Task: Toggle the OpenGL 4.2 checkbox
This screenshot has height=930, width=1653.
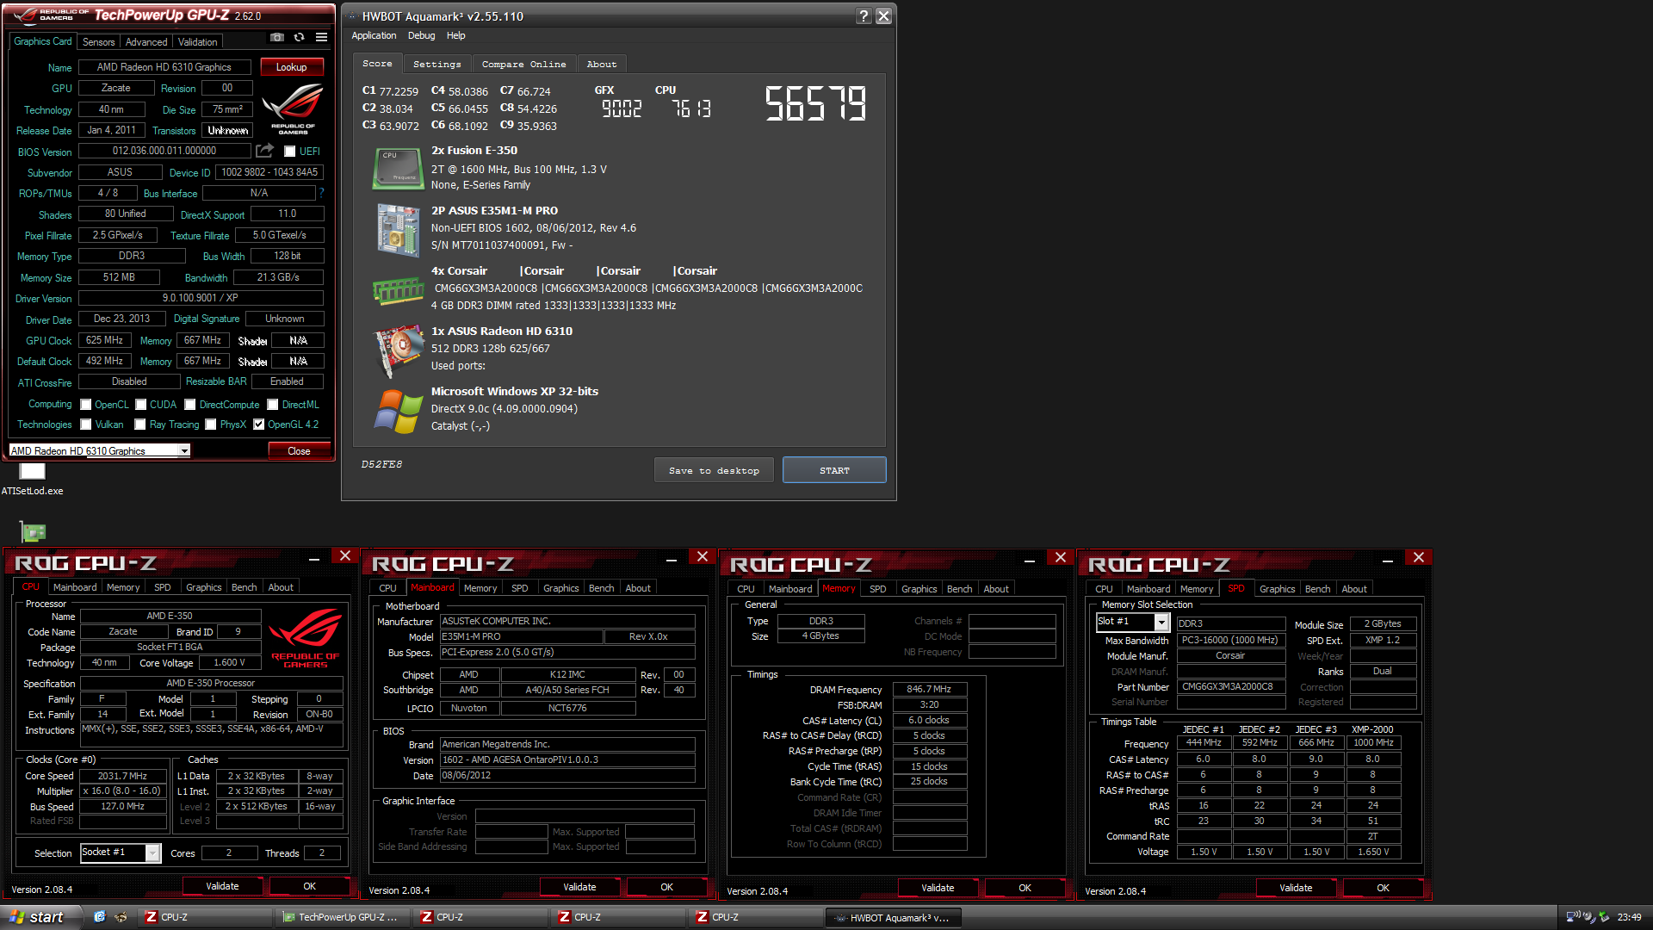Action: (259, 425)
